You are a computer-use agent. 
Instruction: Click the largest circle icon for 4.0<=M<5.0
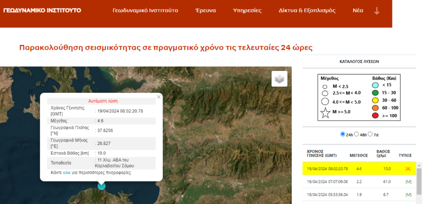point(325,101)
